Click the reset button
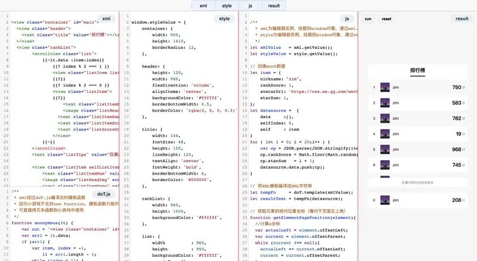 [x=386, y=19]
